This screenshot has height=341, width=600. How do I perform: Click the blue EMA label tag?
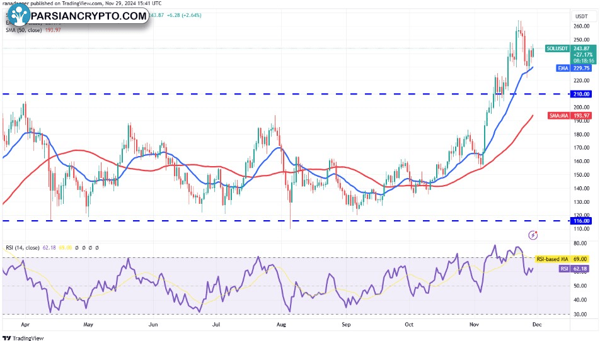(562, 68)
